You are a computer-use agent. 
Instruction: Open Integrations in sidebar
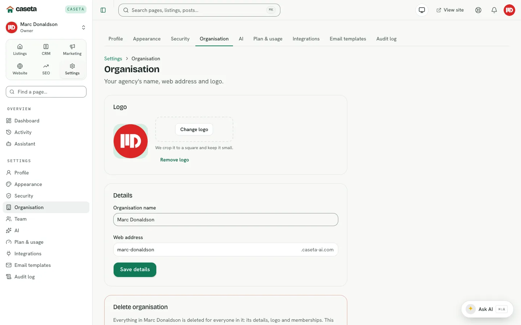point(46,253)
